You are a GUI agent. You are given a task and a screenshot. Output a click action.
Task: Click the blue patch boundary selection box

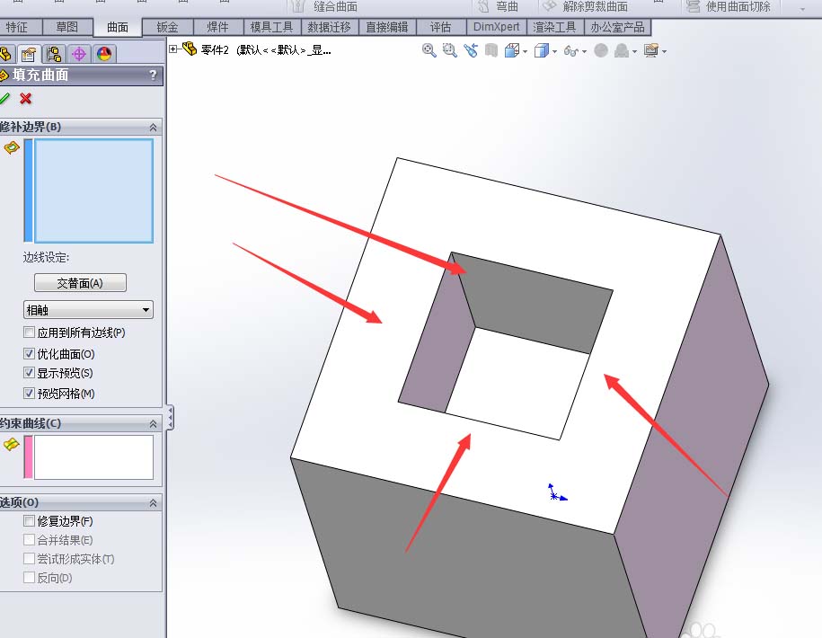pos(93,191)
